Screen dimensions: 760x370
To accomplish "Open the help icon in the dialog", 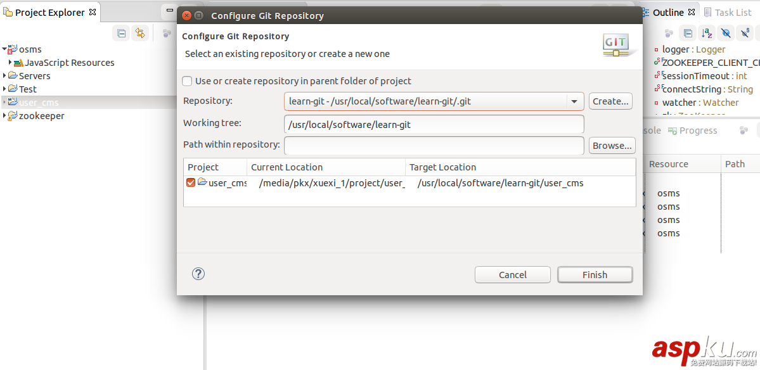I will tap(198, 274).
